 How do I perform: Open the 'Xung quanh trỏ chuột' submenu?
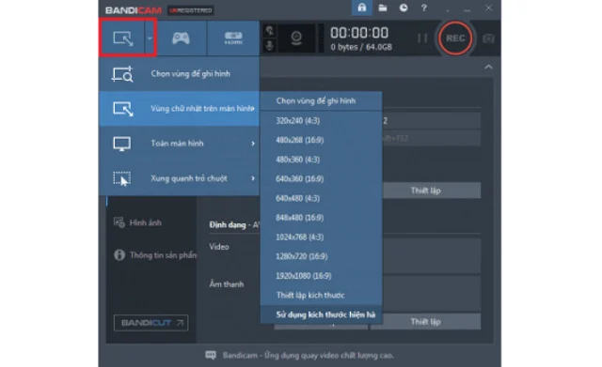coord(179,178)
